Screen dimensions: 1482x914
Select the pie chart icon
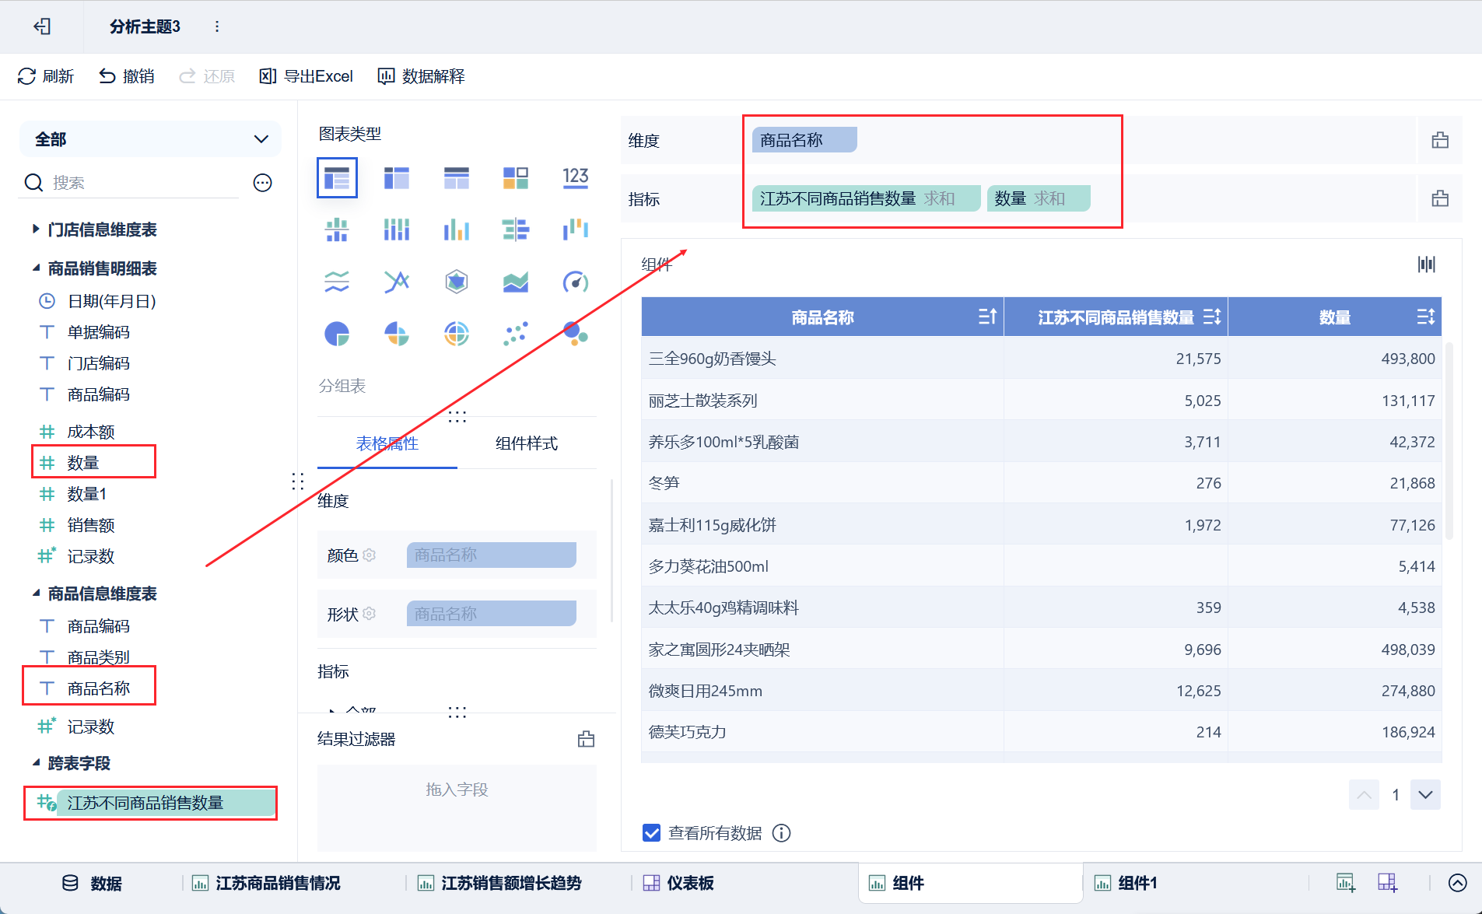[337, 334]
